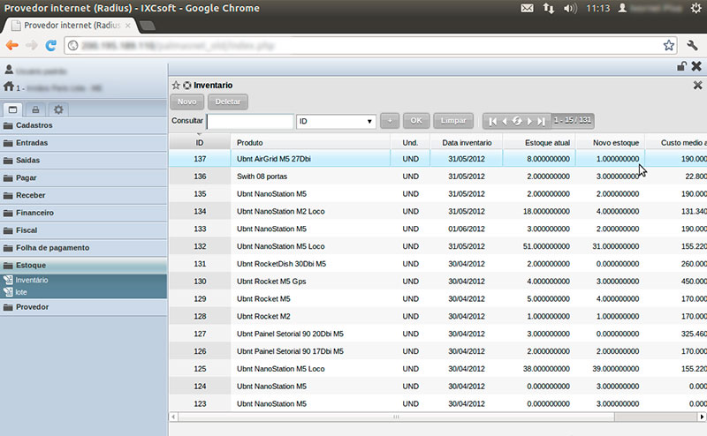
Task: Switch to the printer sidebar tab
Action: click(x=35, y=109)
